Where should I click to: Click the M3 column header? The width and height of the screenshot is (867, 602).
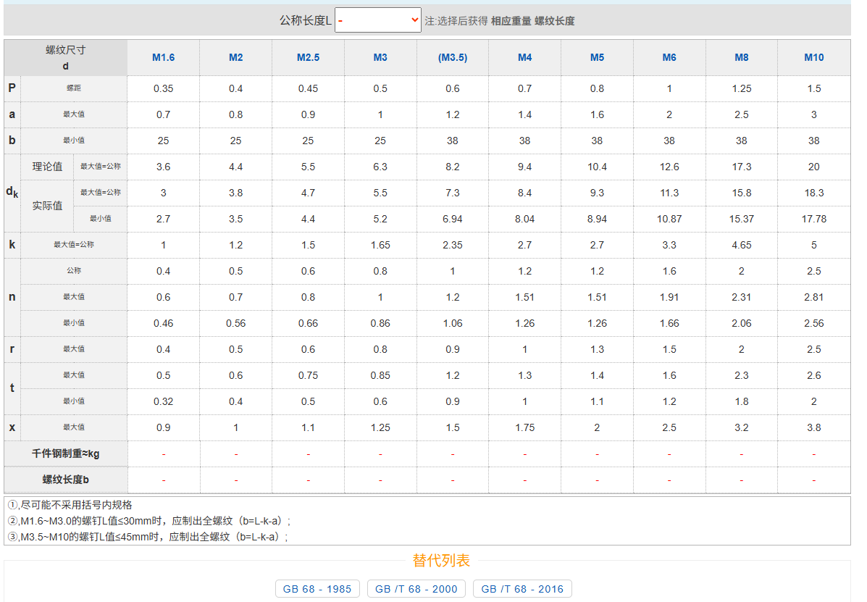[x=380, y=57]
